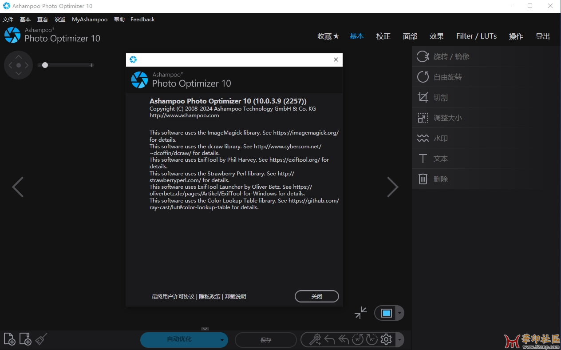This screenshot has width=561, height=350.
Task: Close the About dialog with the X
Action: click(336, 60)
